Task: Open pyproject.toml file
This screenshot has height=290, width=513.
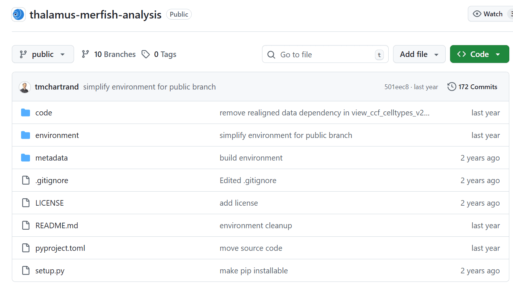Action: click(60, 248)
